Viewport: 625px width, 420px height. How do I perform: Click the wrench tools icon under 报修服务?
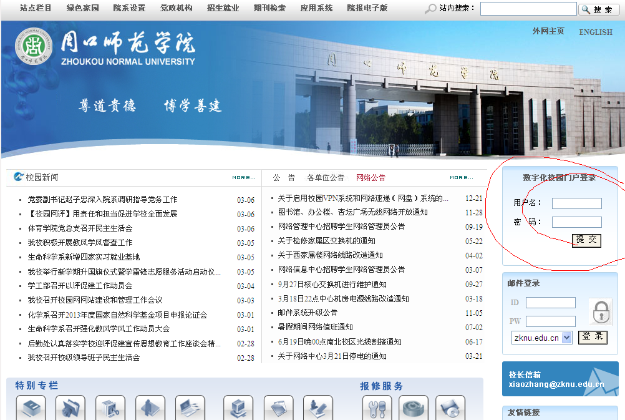click(x=377, y=408)
